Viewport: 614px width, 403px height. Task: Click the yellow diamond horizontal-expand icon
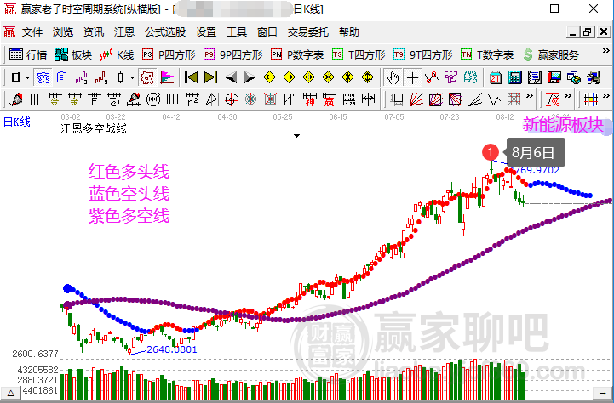pyautogui.click(x=308, y=77)
